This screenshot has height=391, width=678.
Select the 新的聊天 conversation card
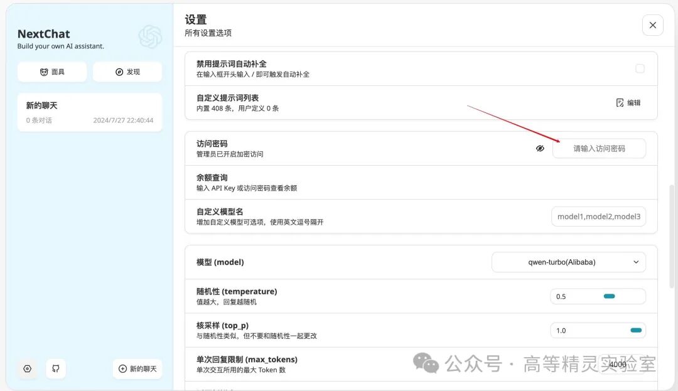pyautogui.click(x=90, y=112)
